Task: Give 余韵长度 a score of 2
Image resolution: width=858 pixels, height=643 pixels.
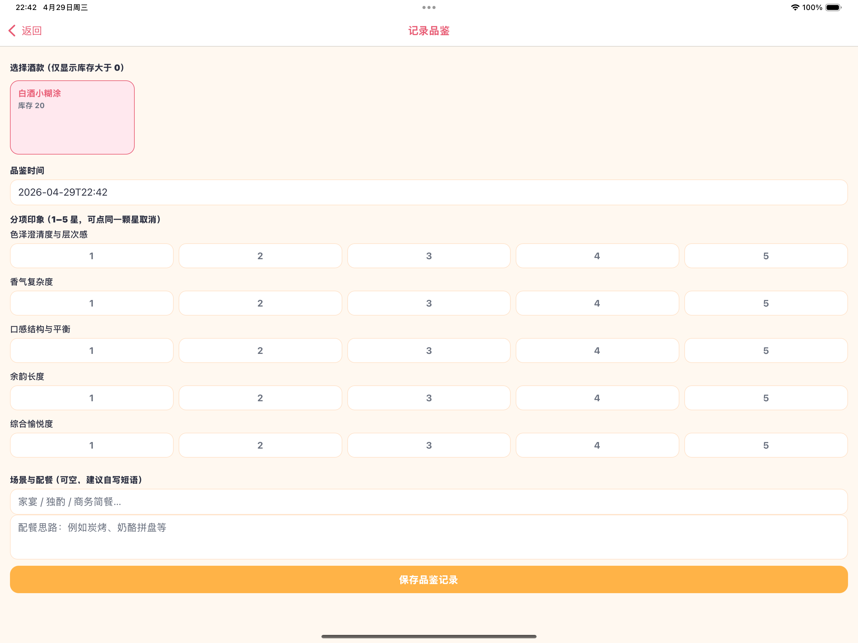Action: click(x=260, y=398)
